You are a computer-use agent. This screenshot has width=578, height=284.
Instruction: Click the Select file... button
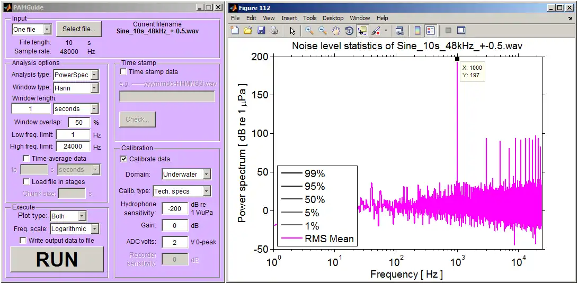click(x=79, y=29)
